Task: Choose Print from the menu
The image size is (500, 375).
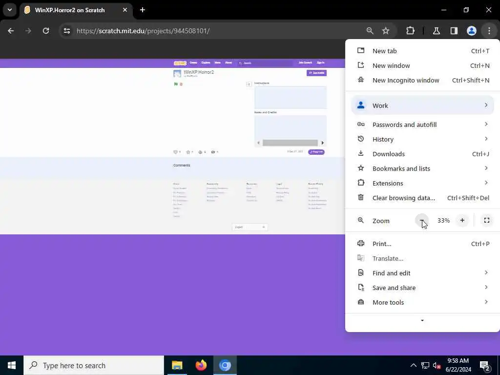Action: [x=422, y=244]
